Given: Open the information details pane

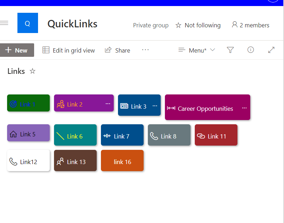Looking at the screenshot, I should [251, 50].
